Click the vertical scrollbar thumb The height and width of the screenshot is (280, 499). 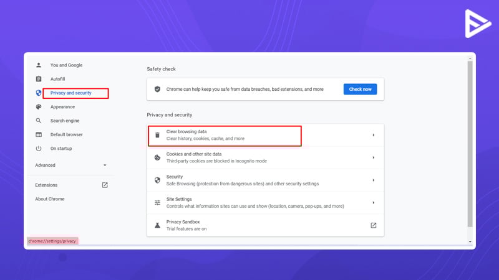[470, 144]
